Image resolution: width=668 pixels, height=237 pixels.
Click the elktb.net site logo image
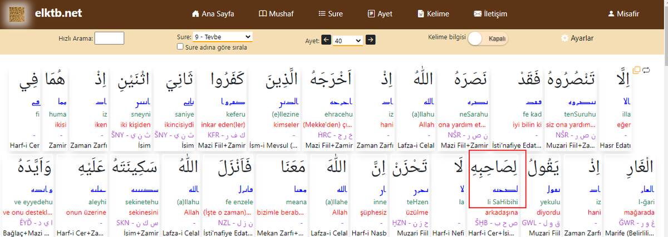[16, 13]
